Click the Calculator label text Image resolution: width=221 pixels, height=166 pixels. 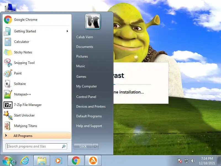click(22, 42)
